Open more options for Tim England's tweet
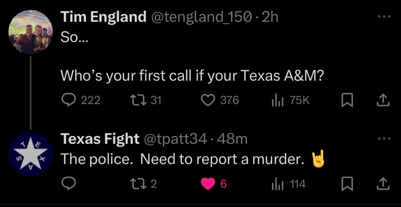 coord(384,18)
